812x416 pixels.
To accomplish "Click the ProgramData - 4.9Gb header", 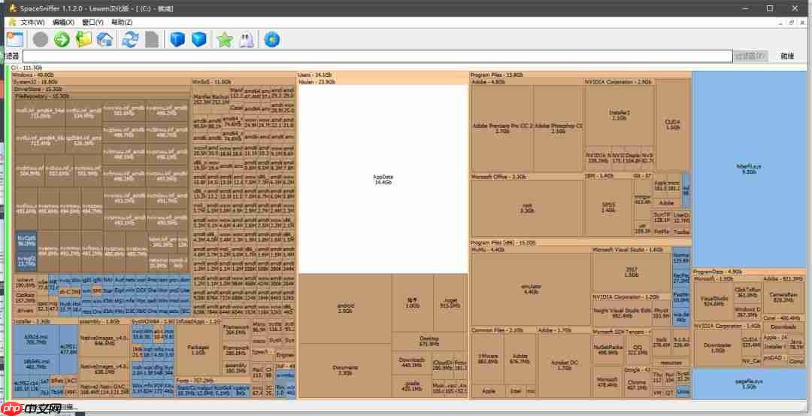I will (x=718, y=272).
